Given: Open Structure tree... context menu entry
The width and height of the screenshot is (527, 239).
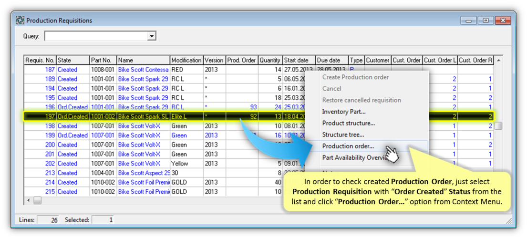Looking at the screenshot, I should (343, 135).
